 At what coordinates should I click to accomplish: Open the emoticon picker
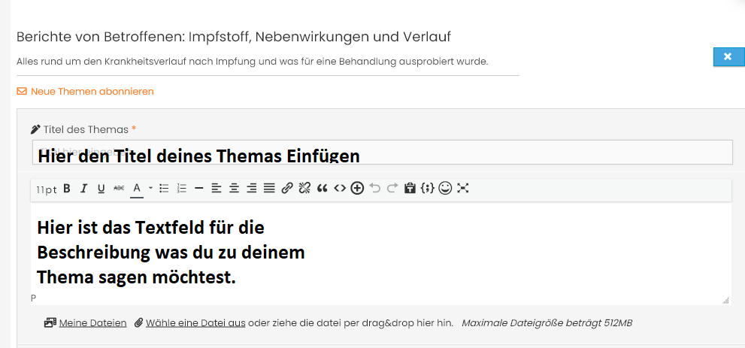coord(445,189)
